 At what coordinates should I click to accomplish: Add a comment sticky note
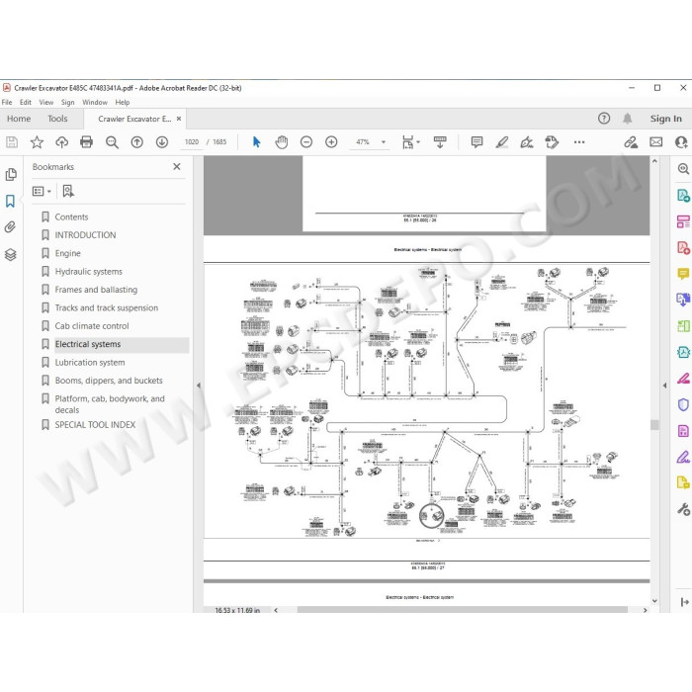[476, 142]
